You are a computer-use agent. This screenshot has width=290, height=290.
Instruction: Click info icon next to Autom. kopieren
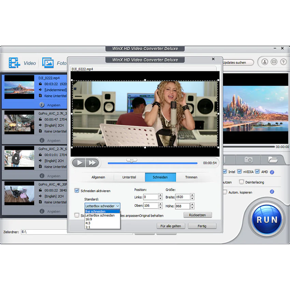click(272, 192)
